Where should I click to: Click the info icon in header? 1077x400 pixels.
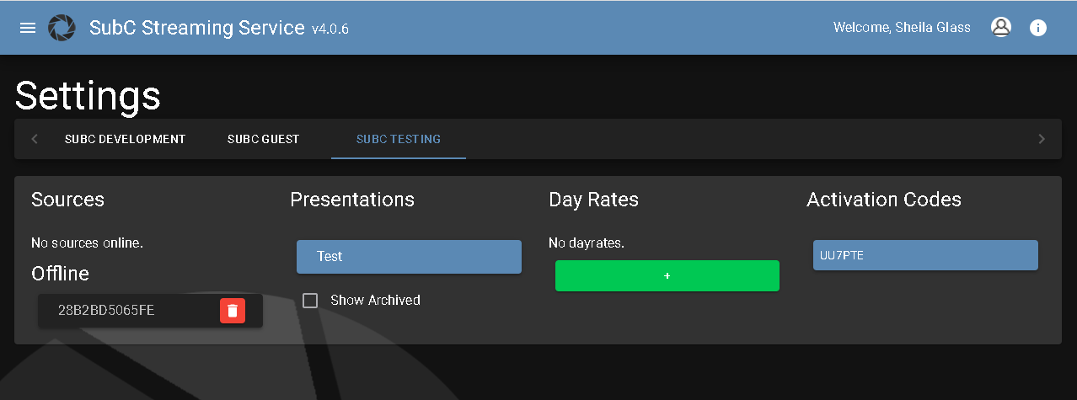pos(1038,28)
